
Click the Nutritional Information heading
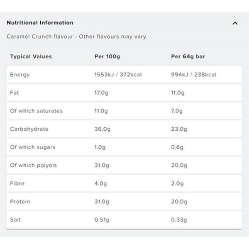[40, 23]
